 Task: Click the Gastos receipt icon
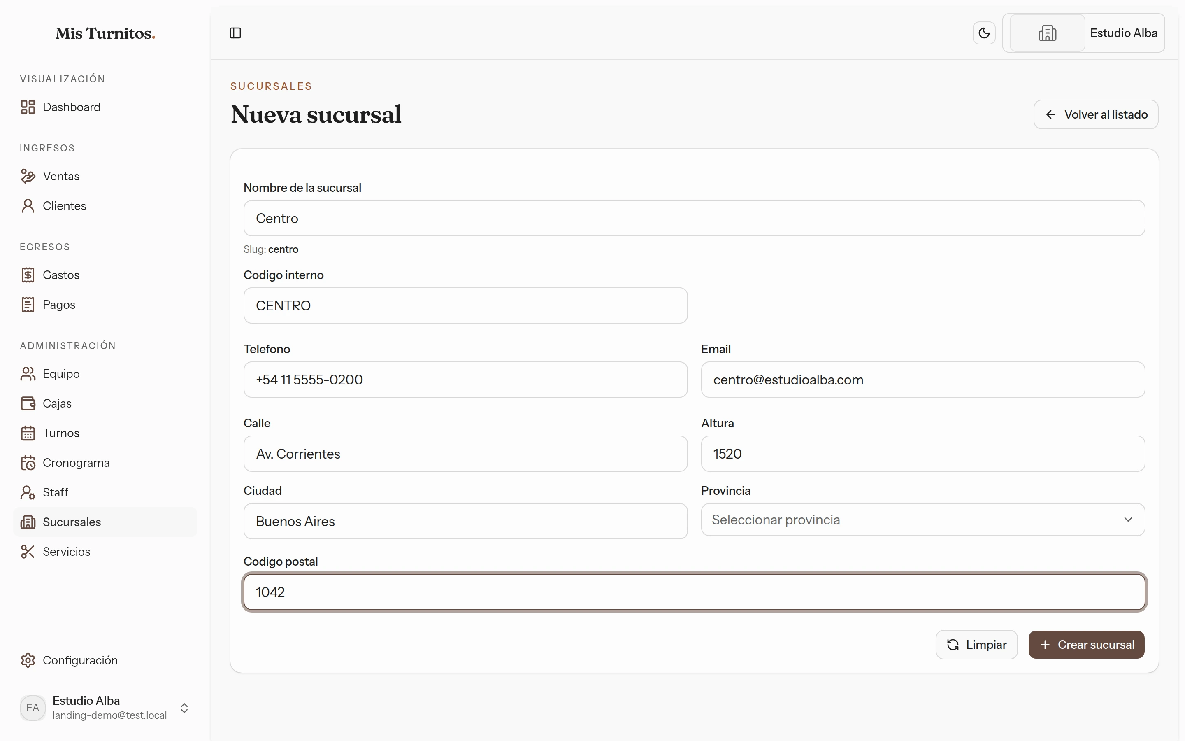tap(28, 275)
